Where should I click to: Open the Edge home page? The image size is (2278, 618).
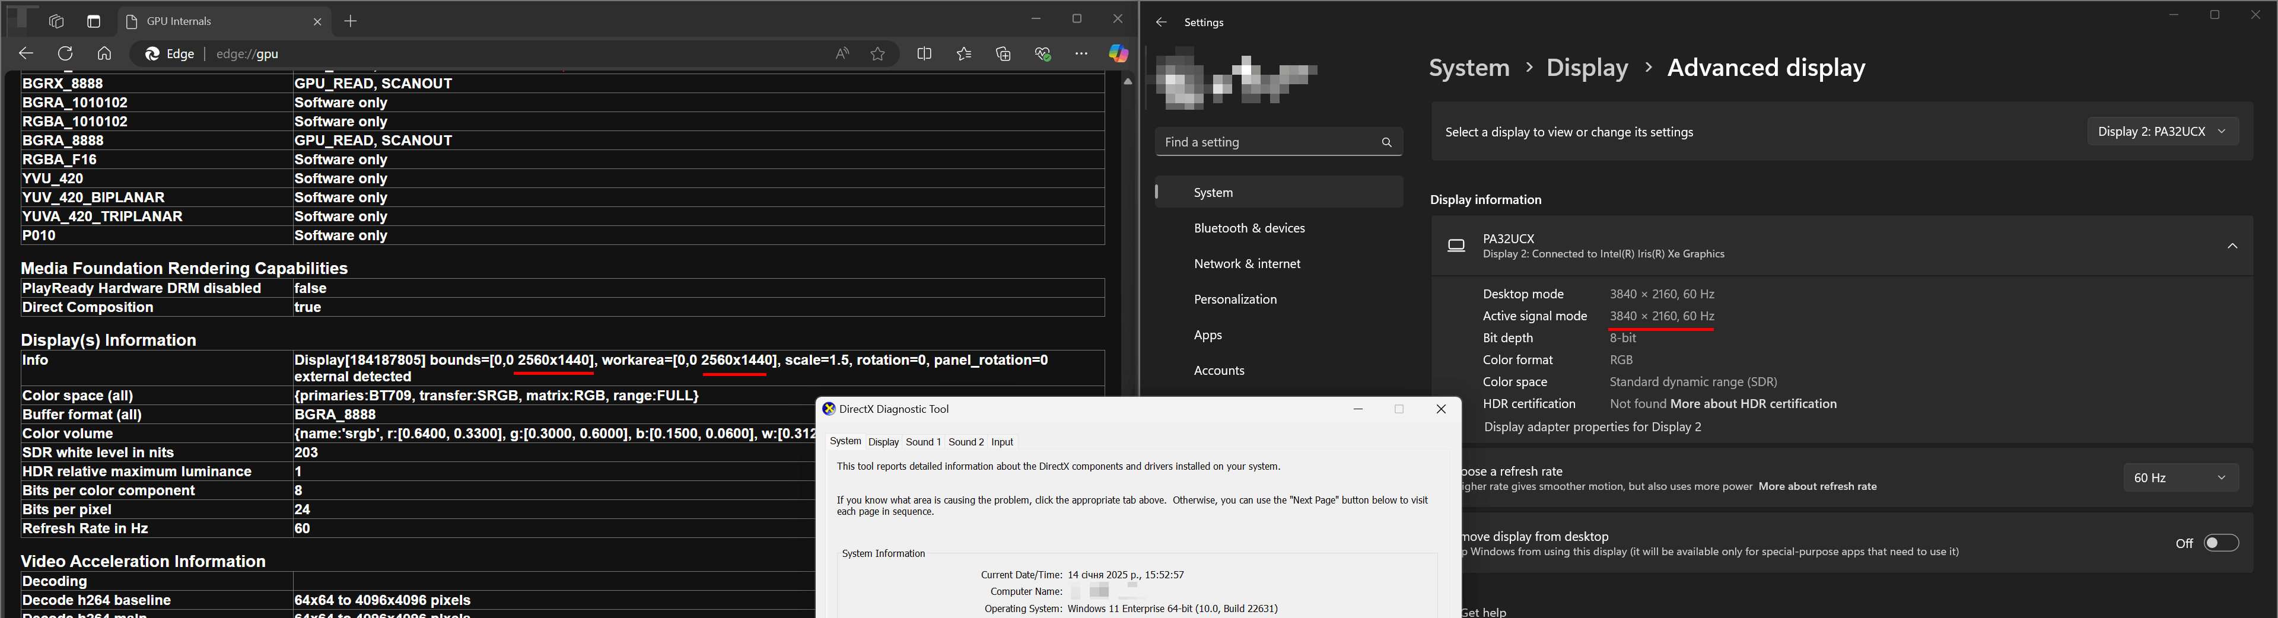[104, 54]
